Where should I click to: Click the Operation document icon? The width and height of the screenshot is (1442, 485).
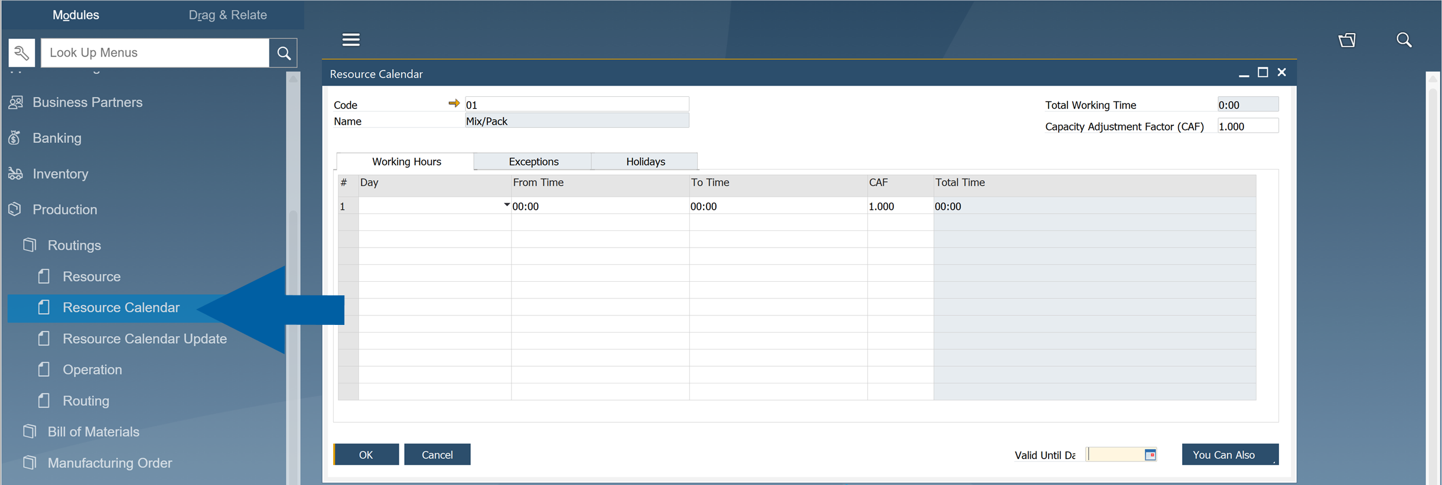click(44, 369)
